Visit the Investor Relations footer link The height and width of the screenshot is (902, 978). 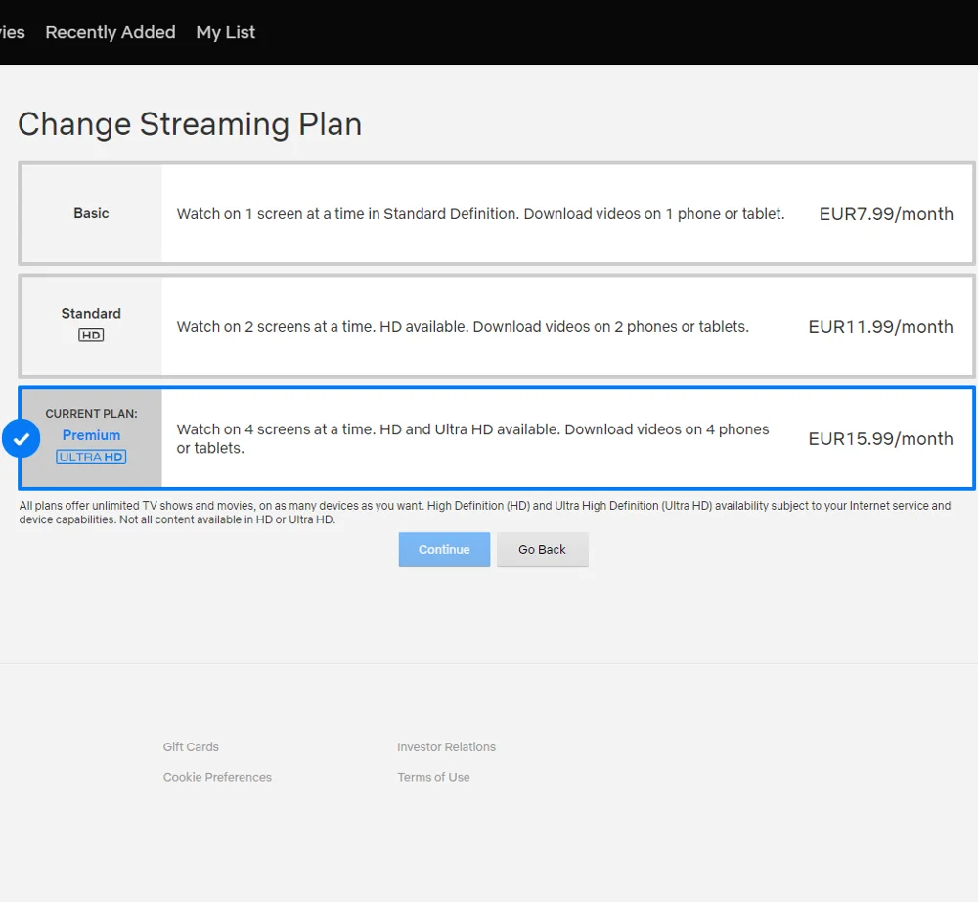point(447,746)
